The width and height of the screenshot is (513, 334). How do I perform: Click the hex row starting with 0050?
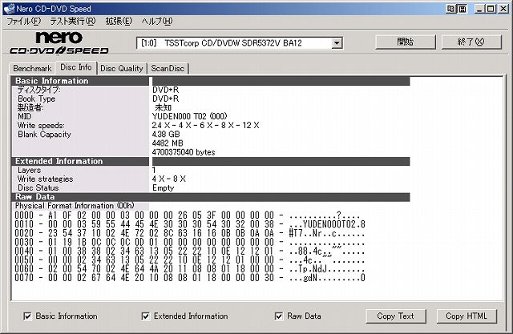pos(190,260)
